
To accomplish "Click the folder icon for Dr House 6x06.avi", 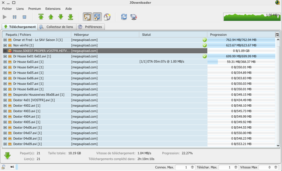I will point(10,78).
